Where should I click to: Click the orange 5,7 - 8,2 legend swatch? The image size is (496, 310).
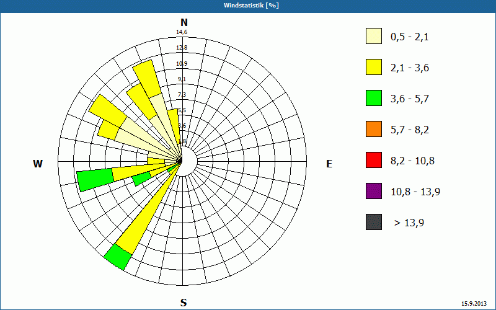coord(374,129)
